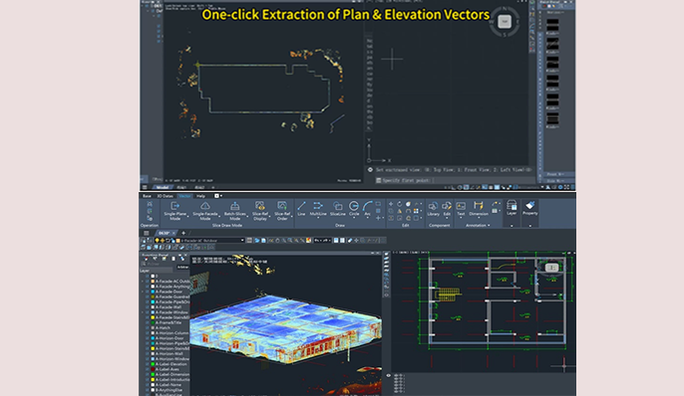The image size is (684, 396).
Task: Open dropdown arrow under Property ribbon button
Action: [530, 226]
